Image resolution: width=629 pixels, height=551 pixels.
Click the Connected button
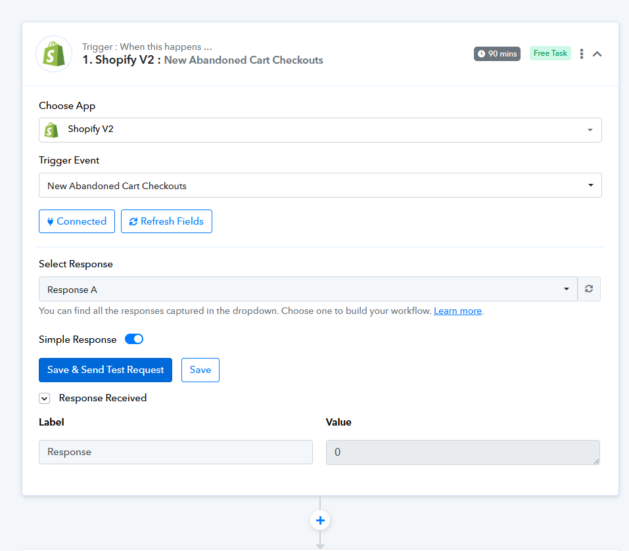tap(77, 221)
